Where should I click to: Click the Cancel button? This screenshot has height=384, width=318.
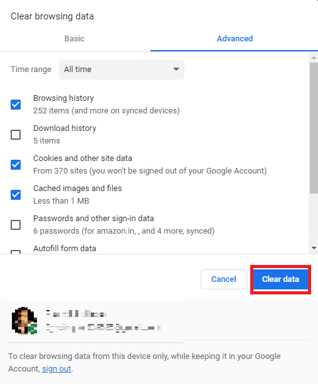pyautogui.click(x=224, y=279)
